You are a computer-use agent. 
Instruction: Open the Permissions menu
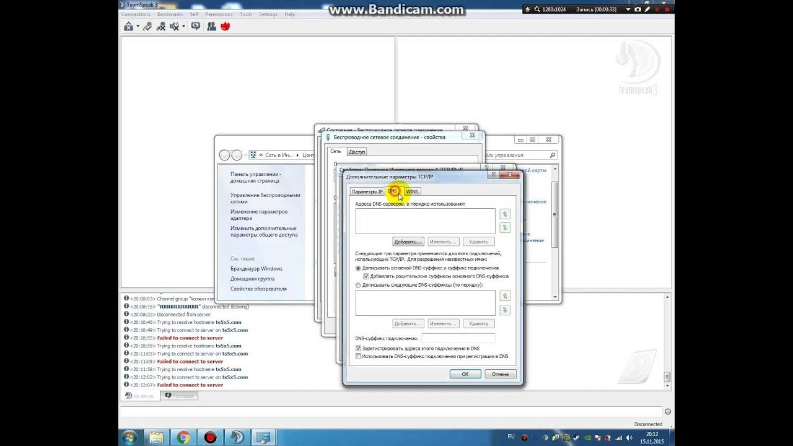(x=219, y=14)
